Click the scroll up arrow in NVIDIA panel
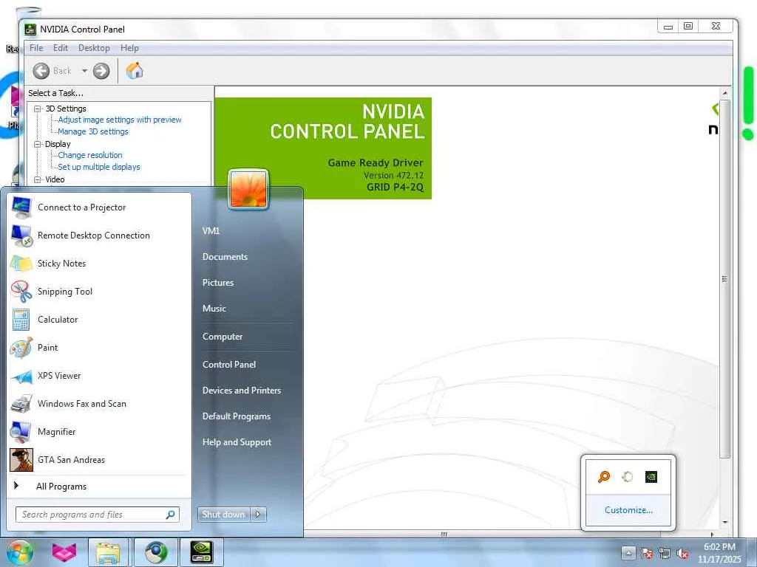This screenshot has width=757, height=567. [x=724, y=92]
